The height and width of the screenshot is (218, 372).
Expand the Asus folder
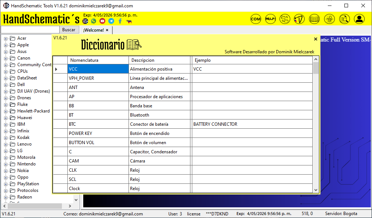coord(6,52)
